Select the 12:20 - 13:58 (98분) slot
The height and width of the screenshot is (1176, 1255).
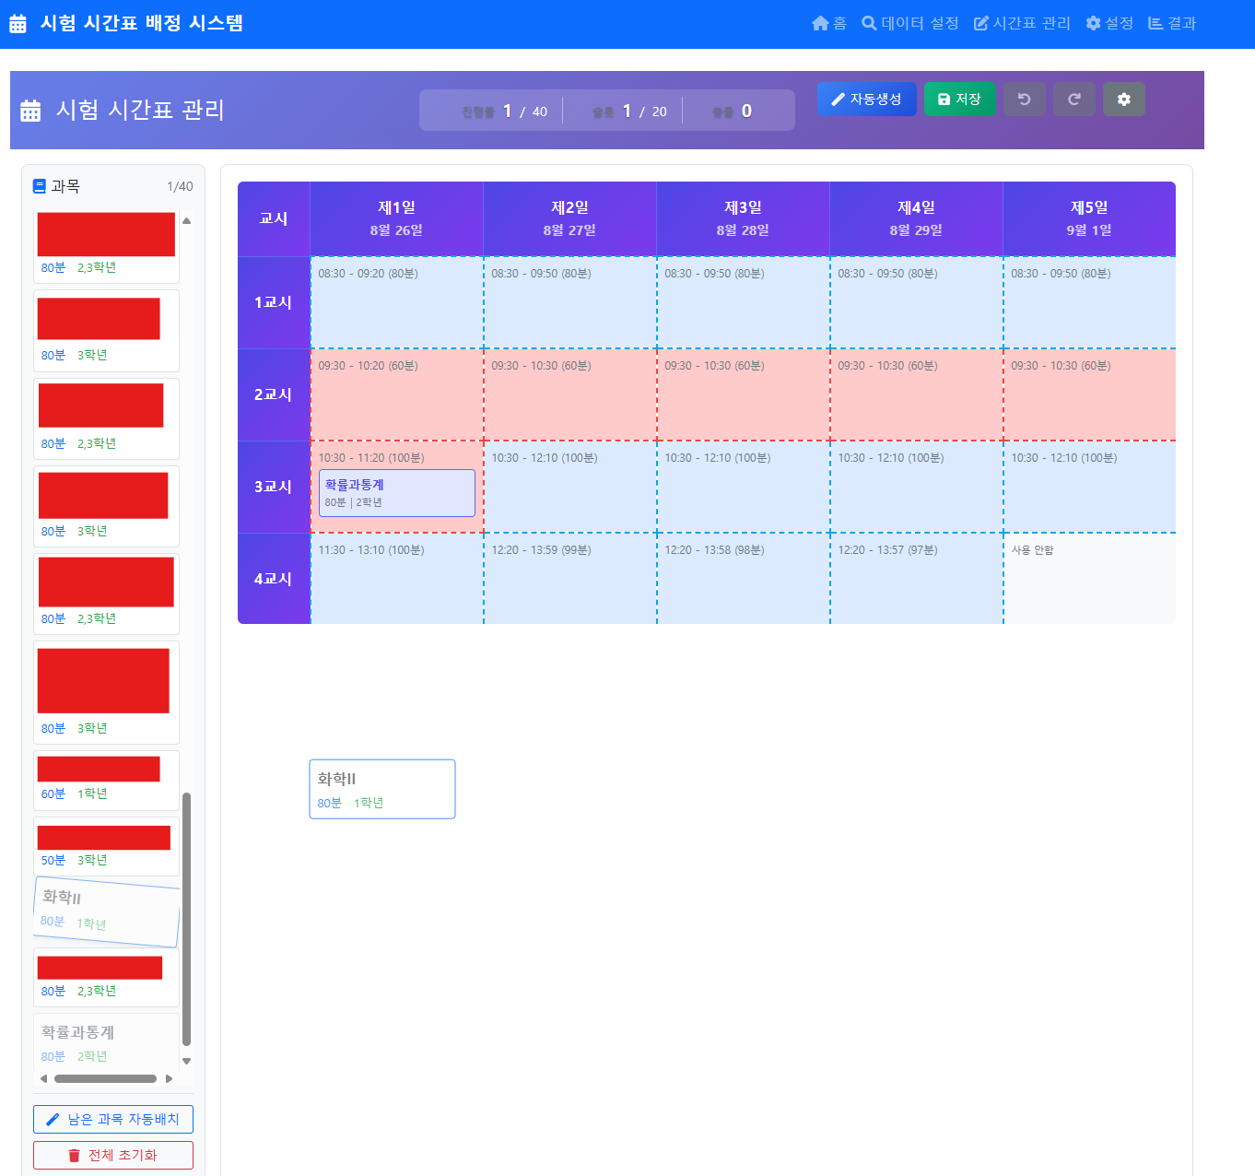click(x=743, y=579)
